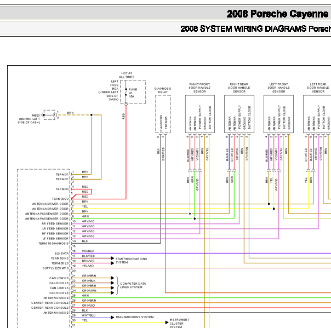The image size is (331, 328).
Task: Select "LEFT FRONT DOOR HANDLE SENSOR" label
Action: coord(278,88)
